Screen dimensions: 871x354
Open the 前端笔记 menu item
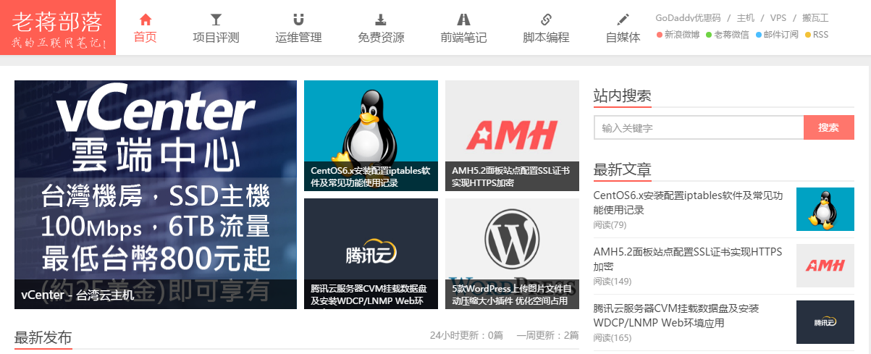(463, 38)
